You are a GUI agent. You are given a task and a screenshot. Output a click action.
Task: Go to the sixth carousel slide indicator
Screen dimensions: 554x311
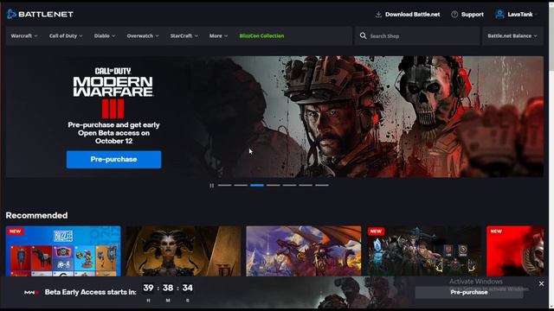pyautogui.click(x=306, y=185)
